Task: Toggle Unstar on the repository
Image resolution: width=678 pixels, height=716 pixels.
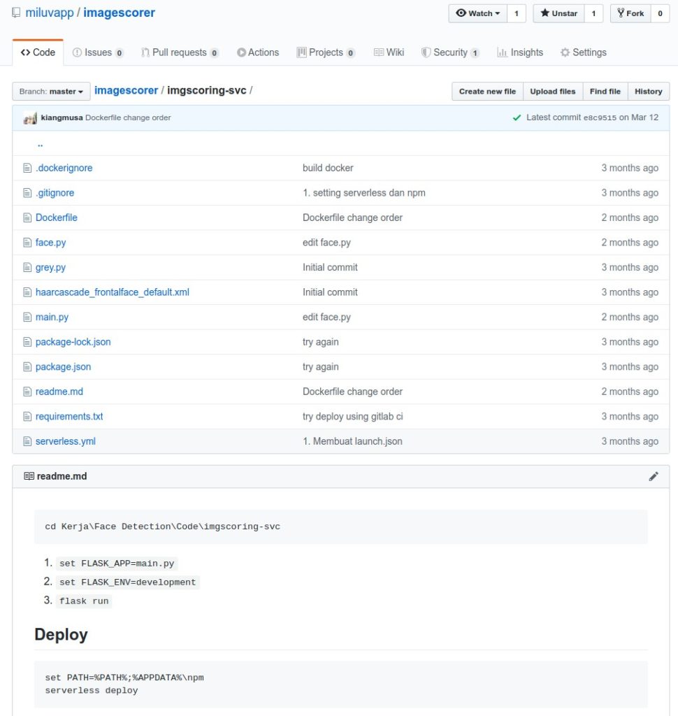Action: tap(558, 13)
